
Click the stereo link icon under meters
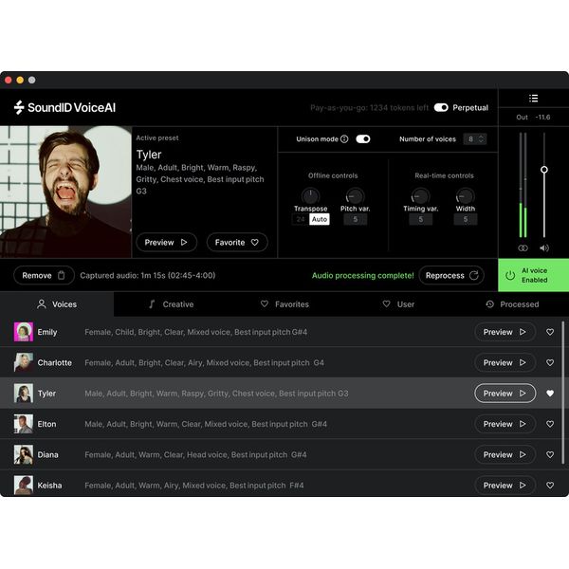(523, 248)
